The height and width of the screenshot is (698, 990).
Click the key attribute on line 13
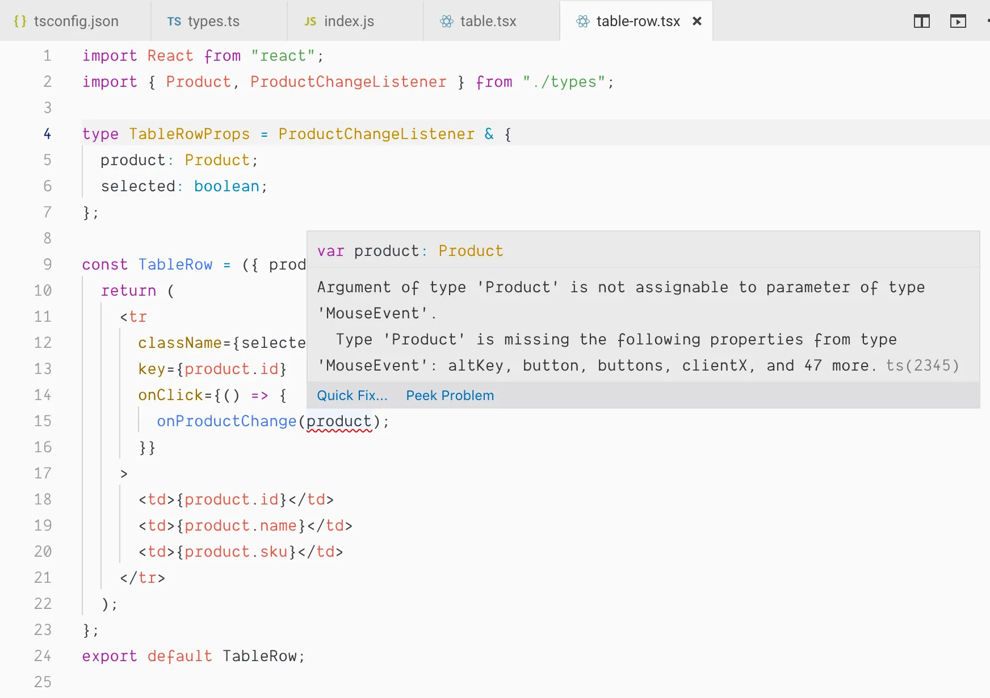coord(152,369)
